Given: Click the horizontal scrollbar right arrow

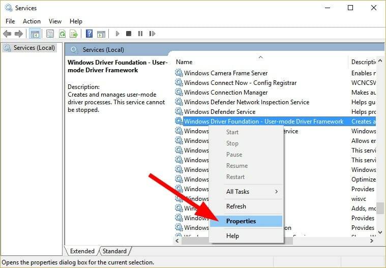Looking at the screenshot, I should click(372, 241).
